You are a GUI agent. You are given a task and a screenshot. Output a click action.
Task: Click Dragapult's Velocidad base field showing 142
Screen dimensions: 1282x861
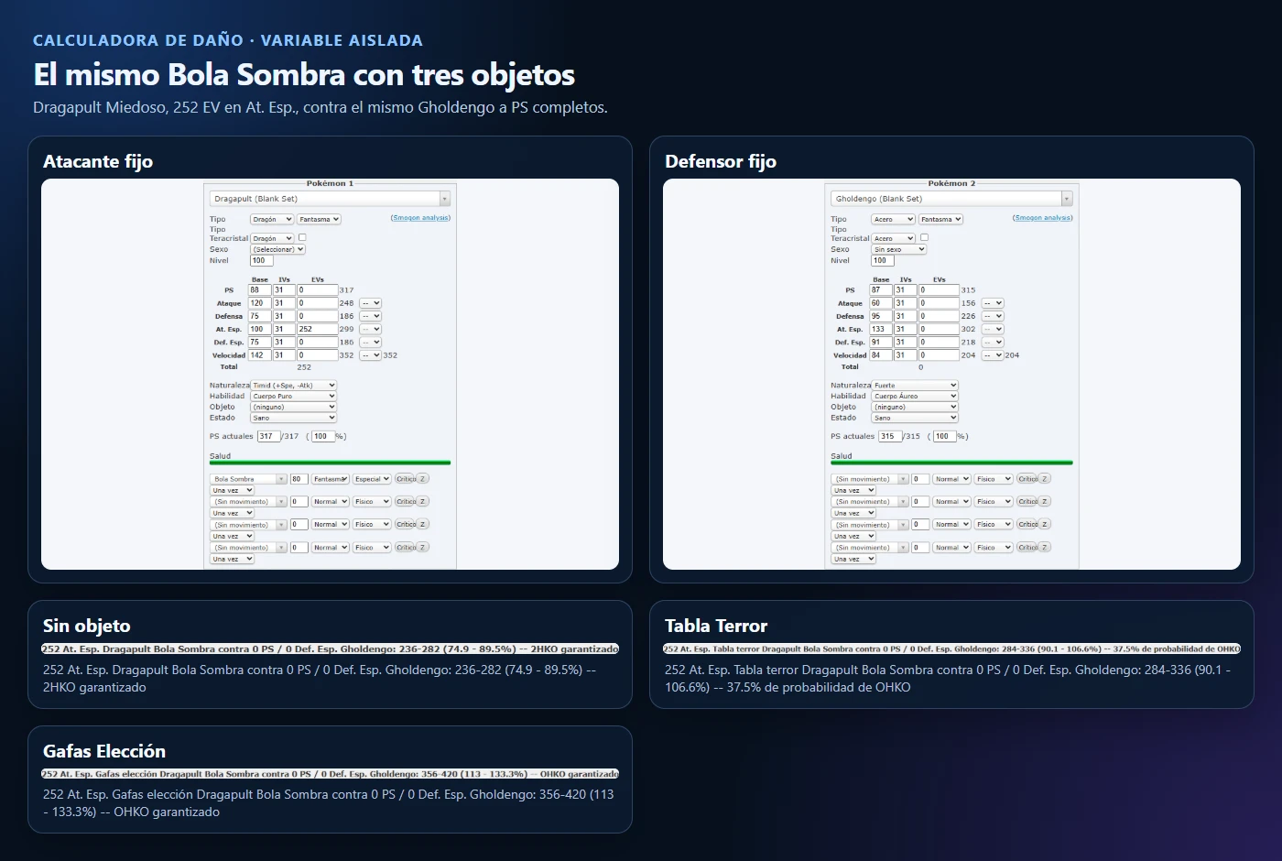pyautogui.click(x=259, y=355)
